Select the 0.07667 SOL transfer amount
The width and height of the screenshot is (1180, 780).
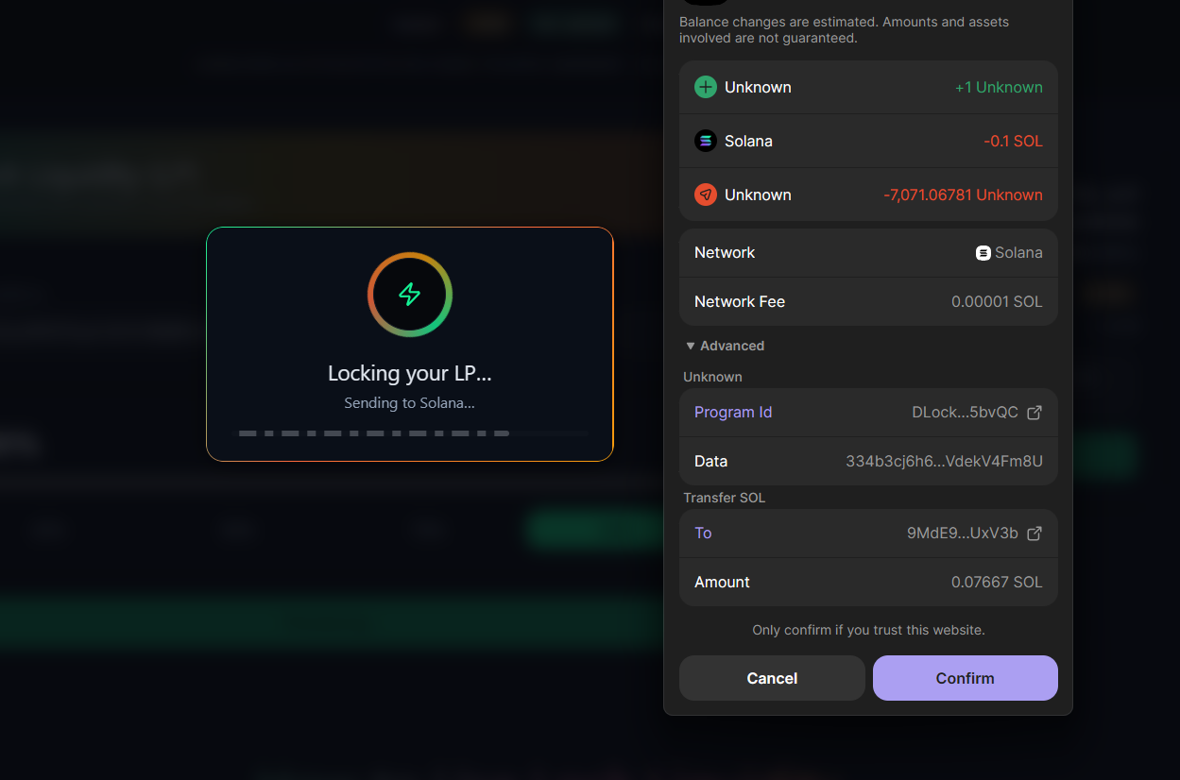(997, 583)
